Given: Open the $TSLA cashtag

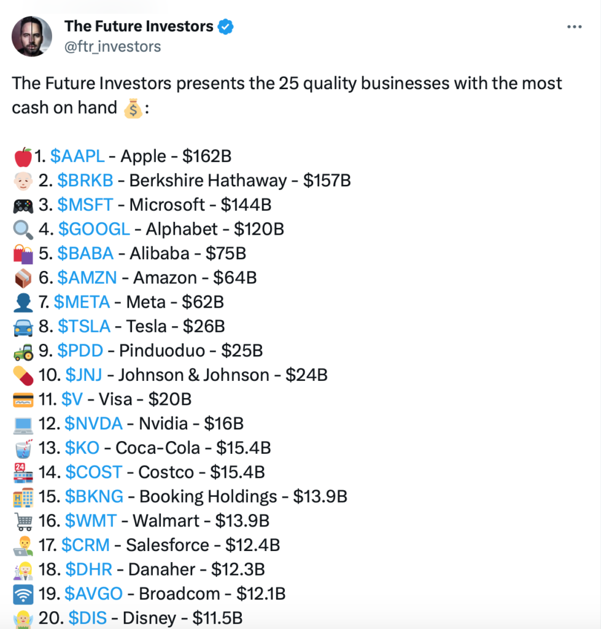Looking at the screenshot, I should (84, 326).
